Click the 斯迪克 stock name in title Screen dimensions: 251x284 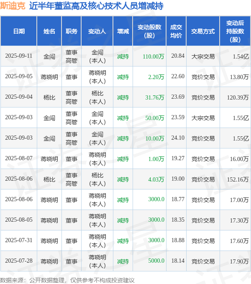coord(13,6)
